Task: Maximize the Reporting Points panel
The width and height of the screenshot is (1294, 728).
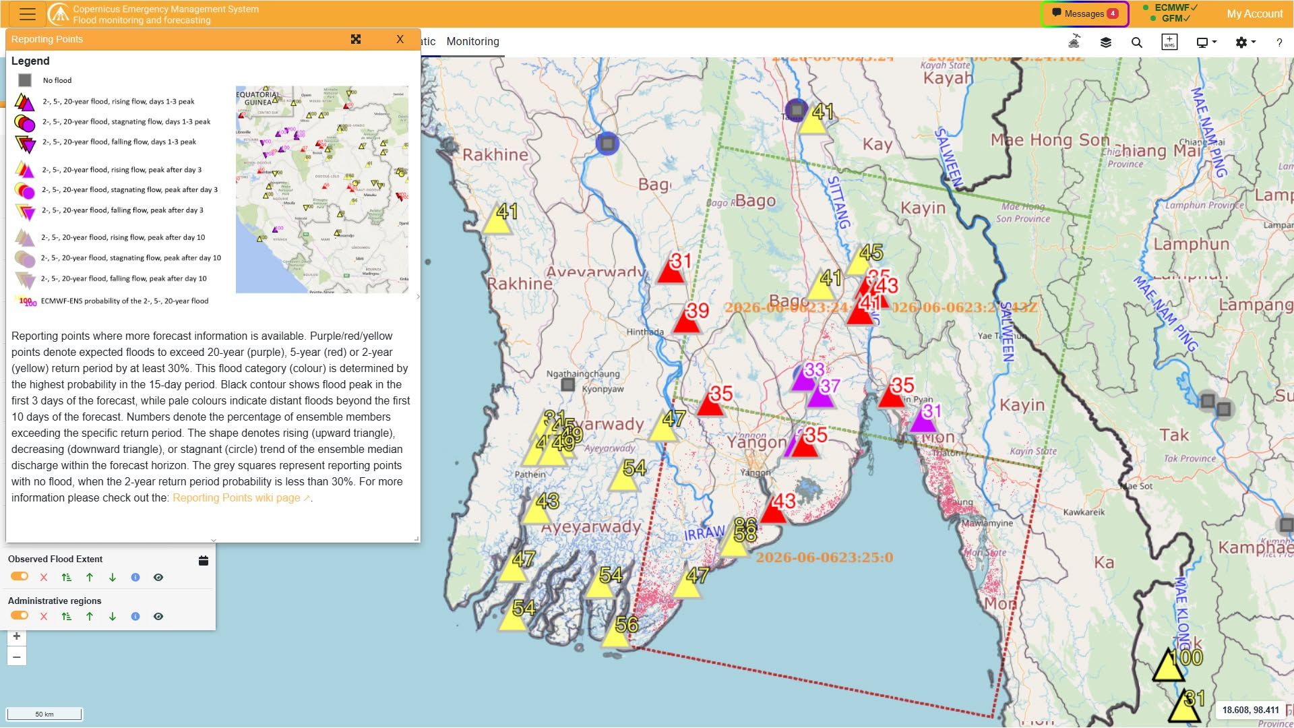Action: click(x=356, y=39)
